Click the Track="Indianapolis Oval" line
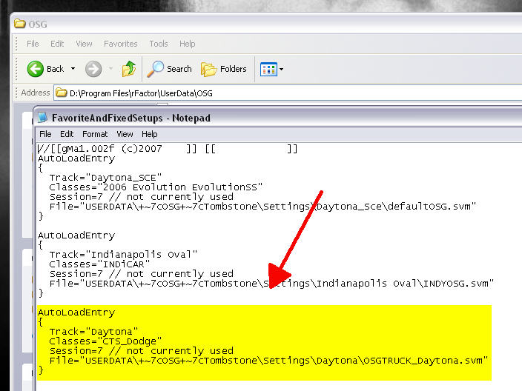 (123, 255)
